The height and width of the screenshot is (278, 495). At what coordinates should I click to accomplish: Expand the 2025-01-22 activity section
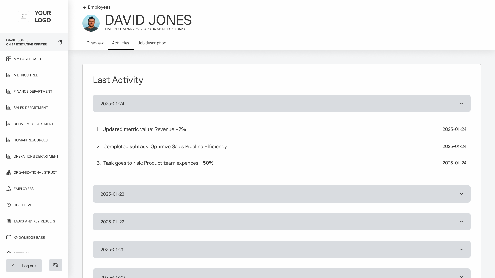(x=461, y=222)
